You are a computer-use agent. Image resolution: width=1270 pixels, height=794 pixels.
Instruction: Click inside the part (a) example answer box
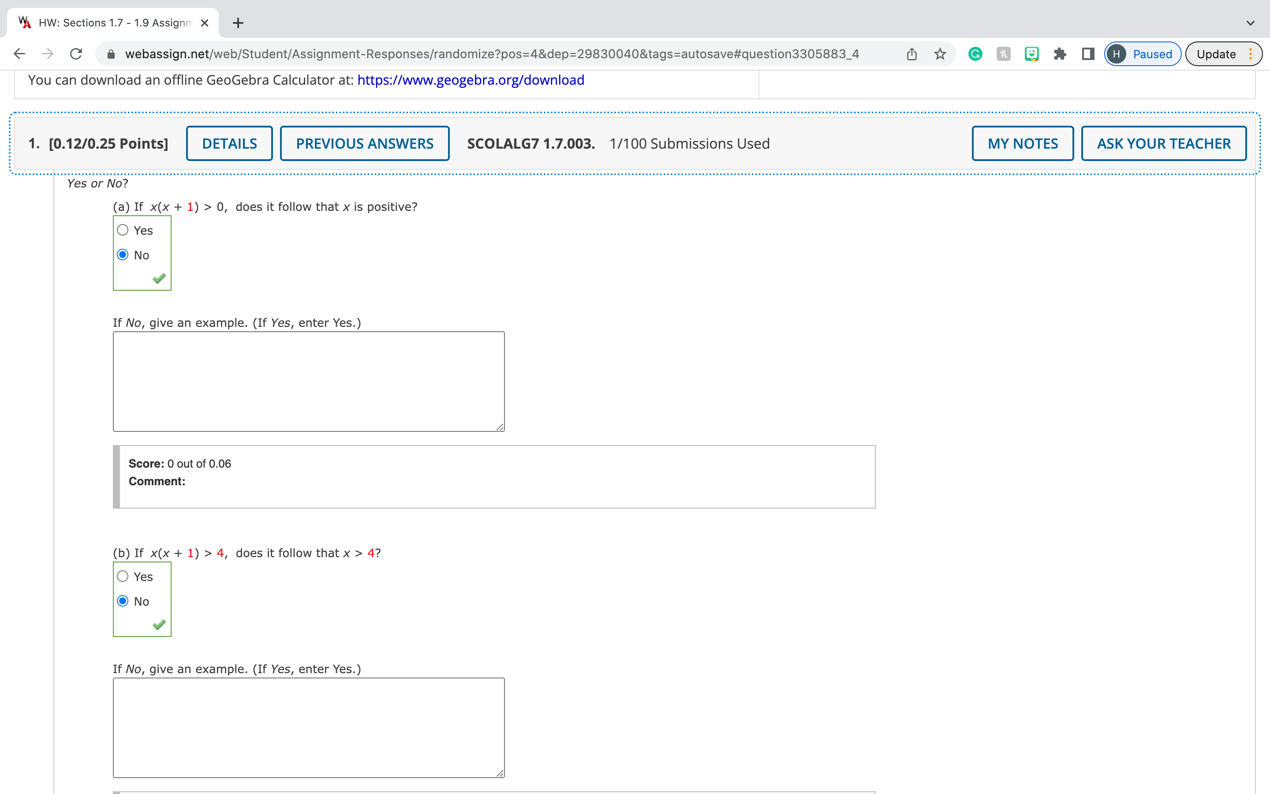[x=308, y=381]
